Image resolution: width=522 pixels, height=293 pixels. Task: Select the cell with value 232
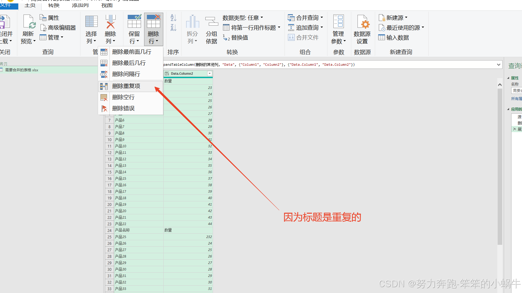[188, 237]
